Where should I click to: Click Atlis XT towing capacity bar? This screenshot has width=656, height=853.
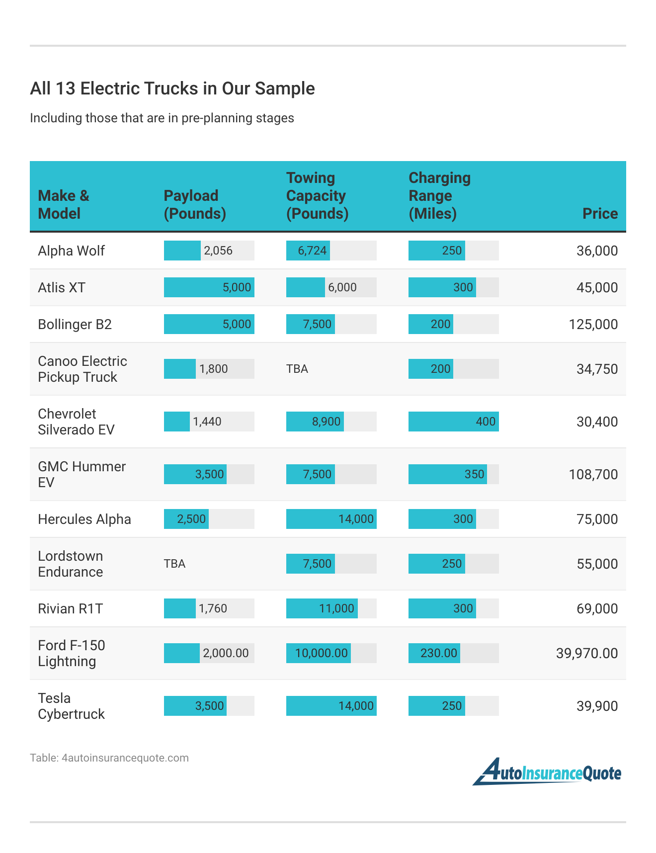coord(331,287)
